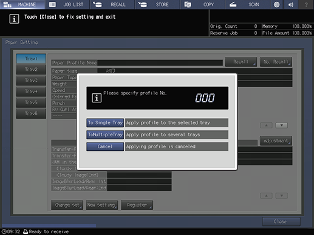Select Tray3 in Paper Setting

[31, 81]
